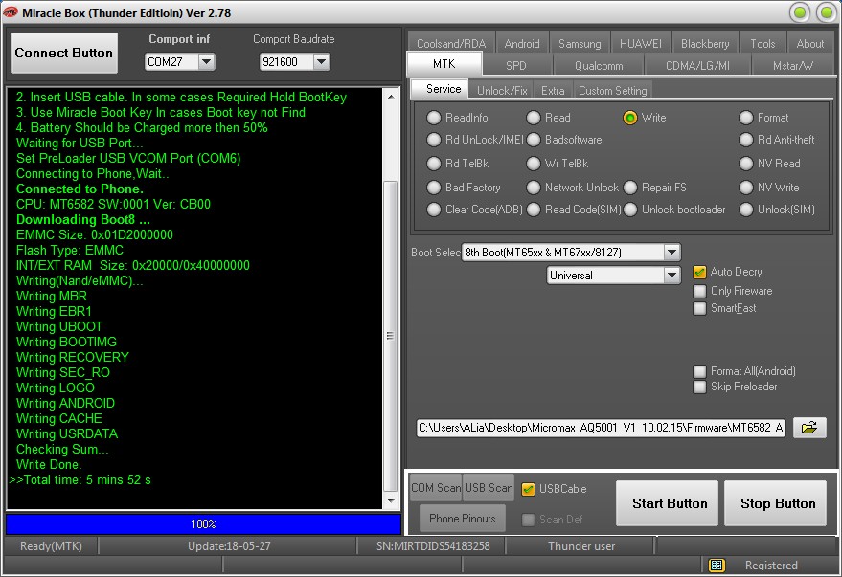Expand the Boot Select 8th Boot dropdown
Screen dimensions: 842x577
tap(671, 252)
